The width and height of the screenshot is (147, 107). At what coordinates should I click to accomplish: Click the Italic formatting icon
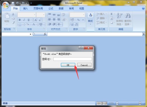click(x=24, y=20)
